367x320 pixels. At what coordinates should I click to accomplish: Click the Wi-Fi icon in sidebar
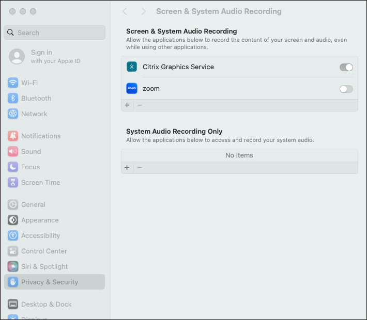[x=13, y=83]
